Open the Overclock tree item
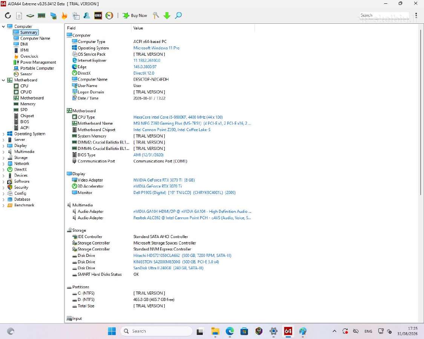Viewport: 424px width, 339px height. [x=26, y=56]
